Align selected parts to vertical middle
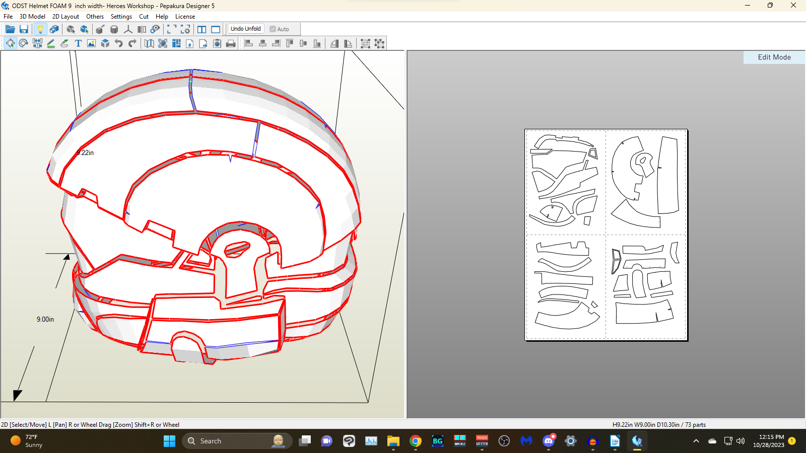Screen dimensions: 806x453 point(303,43)
